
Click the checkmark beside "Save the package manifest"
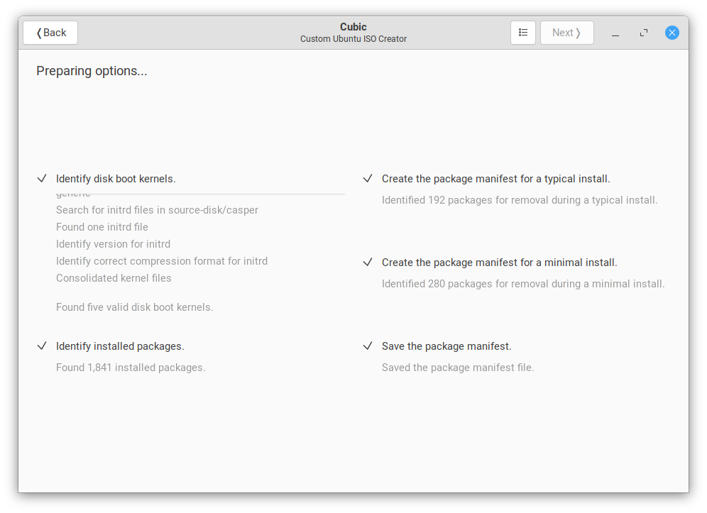tap(368, 346)
